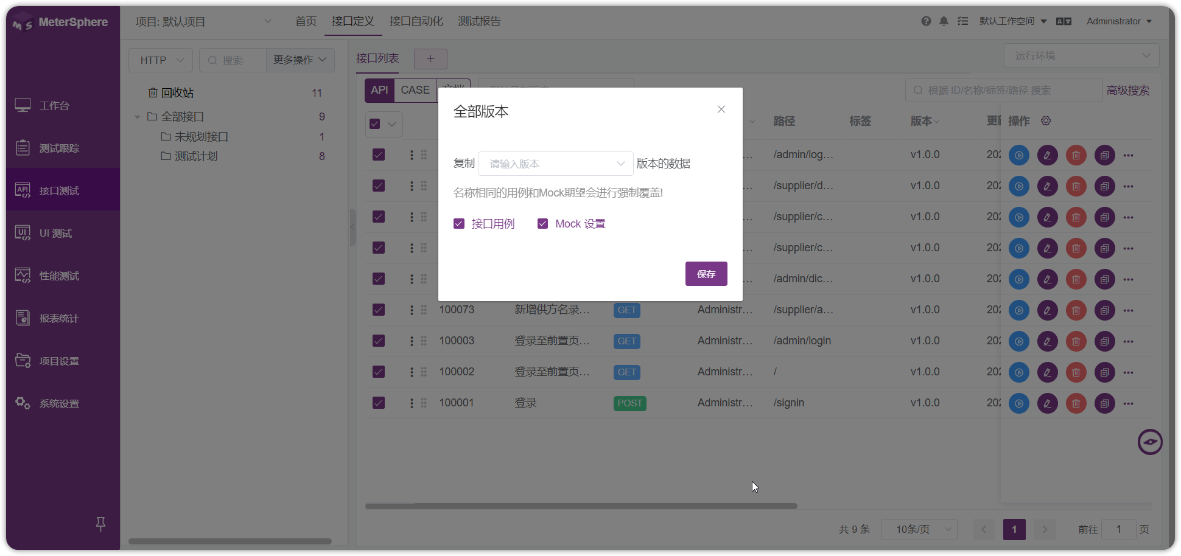Switch language with the translate icon
Screen dimensions: 1181x556
(x=1064, y=21)
